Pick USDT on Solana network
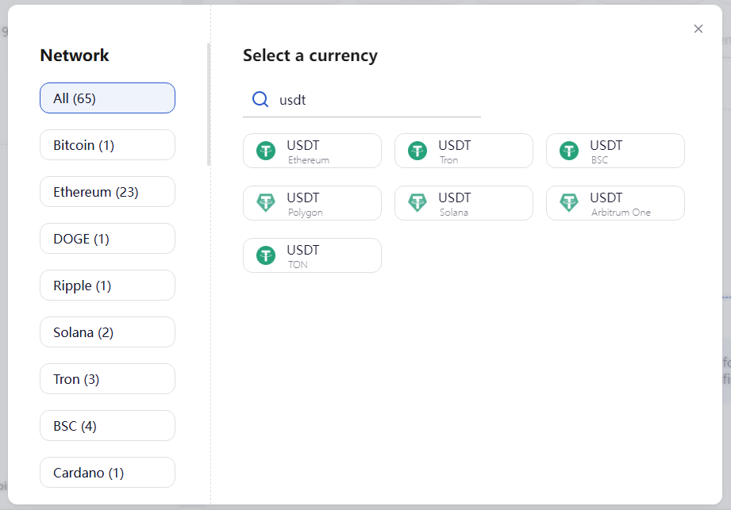 tap(464, 203)
